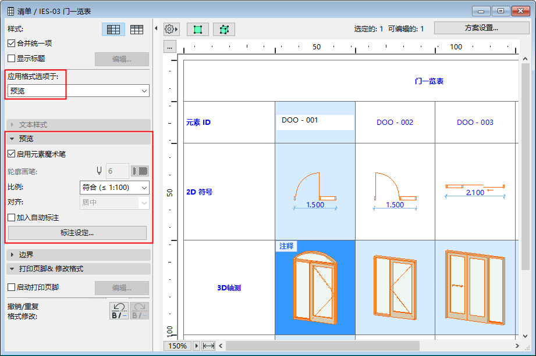Viewport: 536px width, 356px height.
Task: Enable the 启动打印页脚 checkbox
Action: click(x=11, y=287)
